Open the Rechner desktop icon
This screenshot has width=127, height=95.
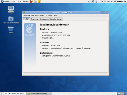(x=11, y=10)
